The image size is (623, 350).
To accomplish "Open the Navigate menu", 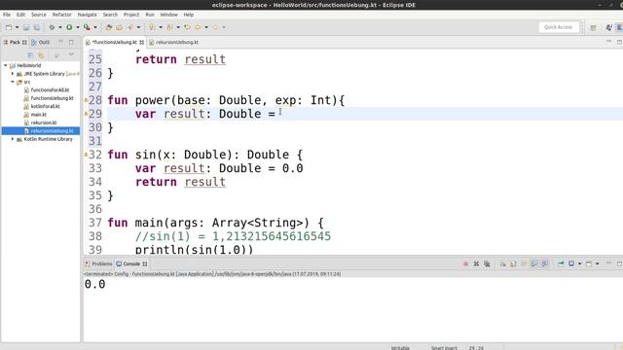I will (87, 15).
